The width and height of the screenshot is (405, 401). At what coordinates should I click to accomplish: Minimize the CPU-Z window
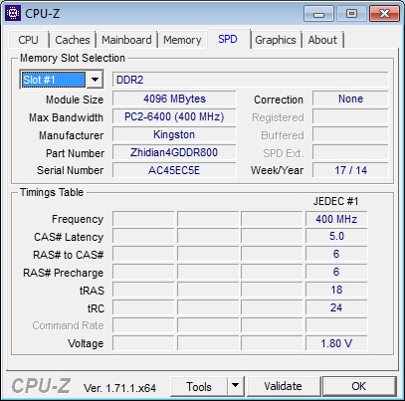tap(318, 14)
